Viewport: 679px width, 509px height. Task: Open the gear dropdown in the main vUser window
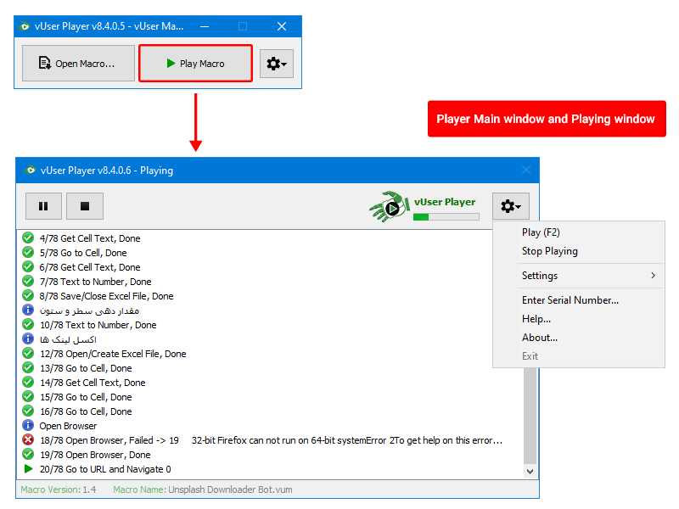coord(277,64)
